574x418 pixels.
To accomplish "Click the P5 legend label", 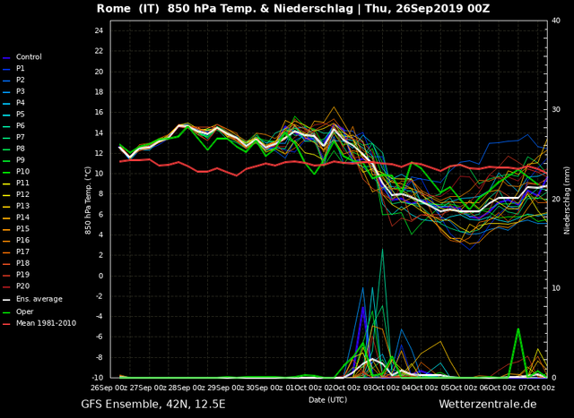I will pos(20,114).
